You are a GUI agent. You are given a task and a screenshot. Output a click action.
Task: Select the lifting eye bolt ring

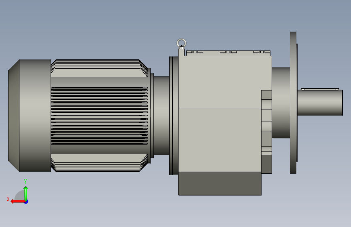coord(181,43)
